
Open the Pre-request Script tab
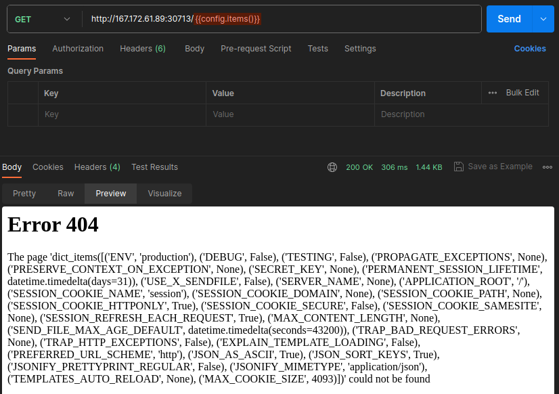click(256, 49)
